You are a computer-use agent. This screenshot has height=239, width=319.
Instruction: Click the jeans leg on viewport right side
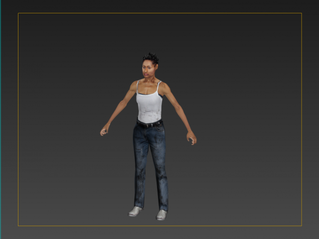click(160, 170)
